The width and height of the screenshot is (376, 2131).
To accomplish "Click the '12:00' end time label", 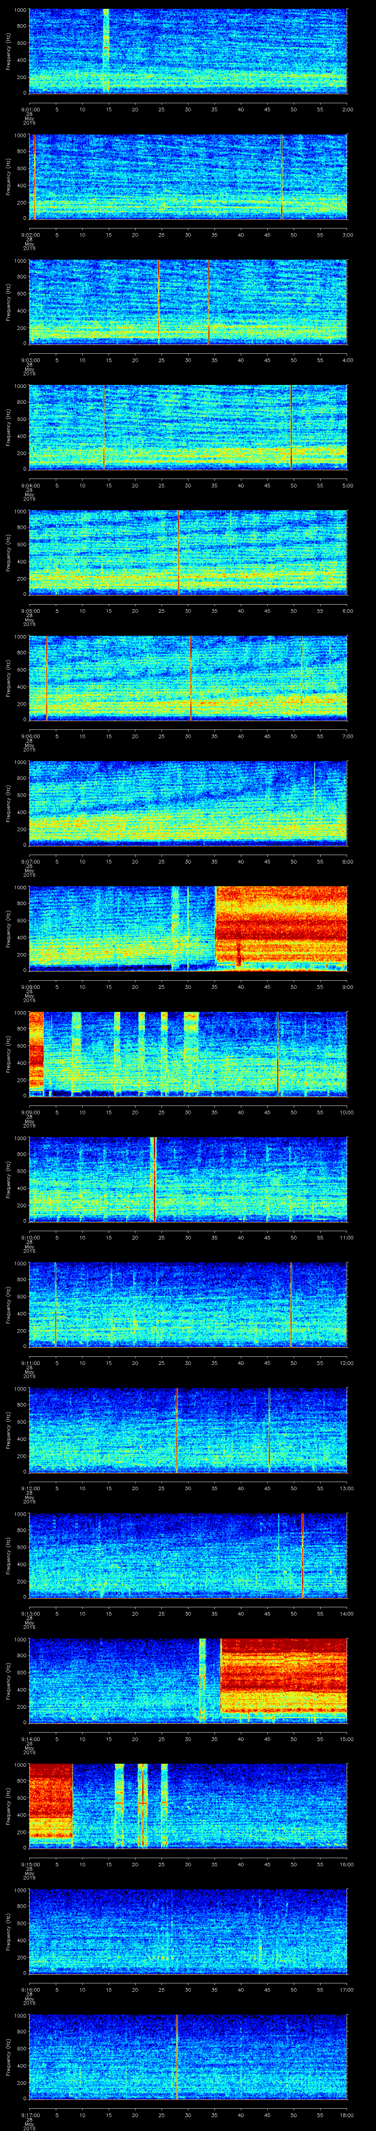I will pyautogui.click(x=346, y=1363).
